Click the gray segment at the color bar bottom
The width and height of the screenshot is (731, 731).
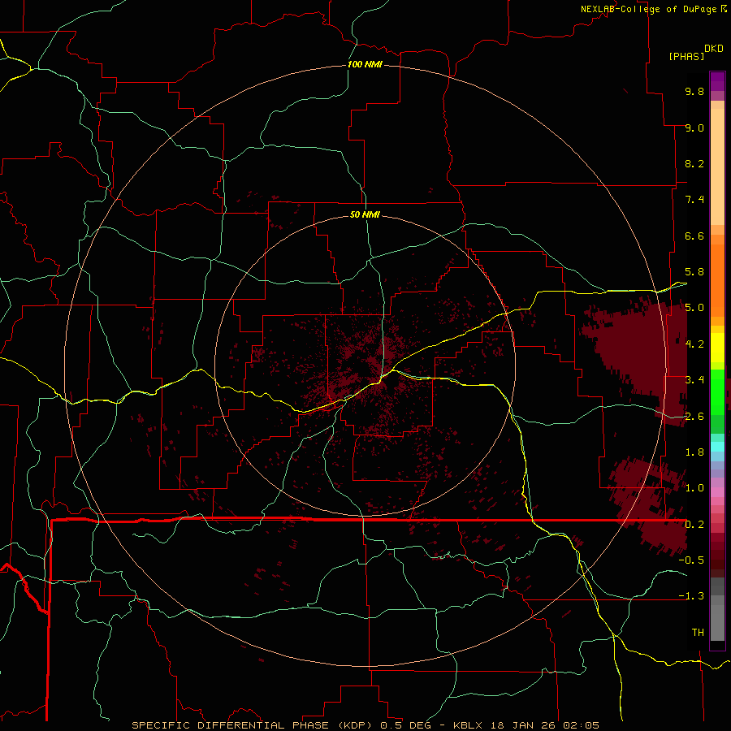tap(717, 620)
